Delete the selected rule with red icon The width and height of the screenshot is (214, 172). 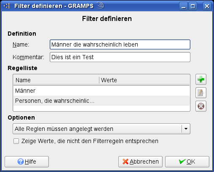coord(201,106)
